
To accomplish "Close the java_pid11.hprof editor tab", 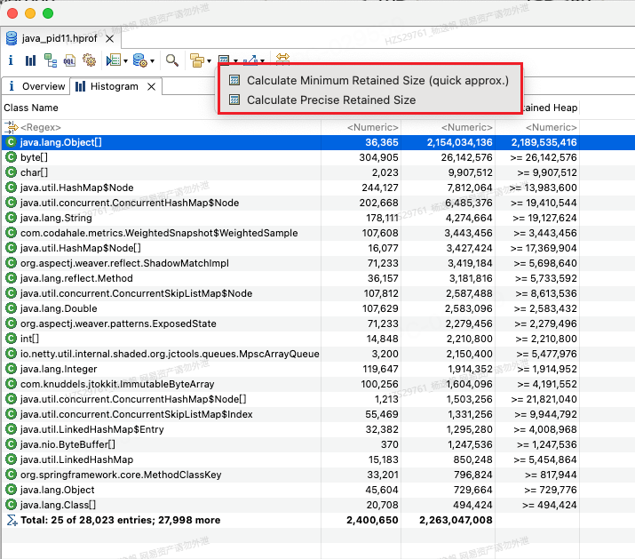I will (109, 39).
